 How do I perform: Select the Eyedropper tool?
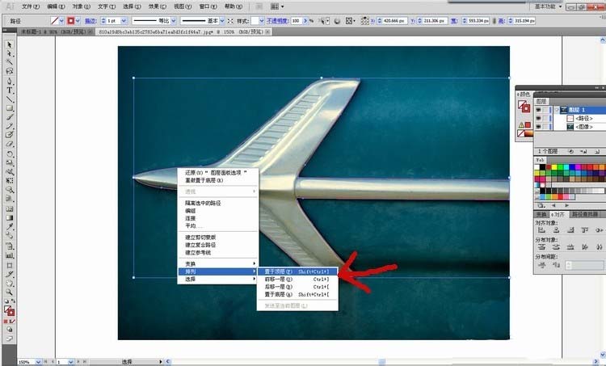9,226
